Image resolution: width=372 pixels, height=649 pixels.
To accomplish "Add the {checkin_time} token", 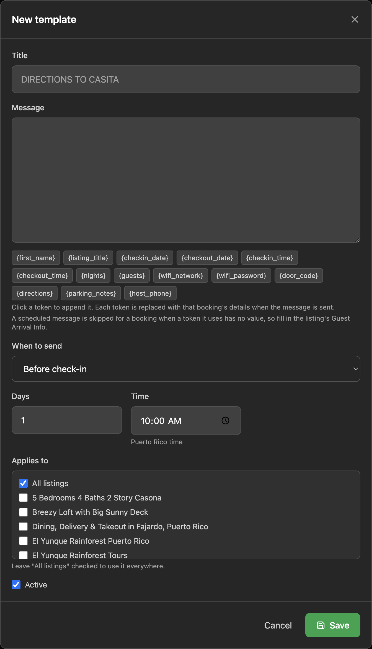I will point(270,258).
